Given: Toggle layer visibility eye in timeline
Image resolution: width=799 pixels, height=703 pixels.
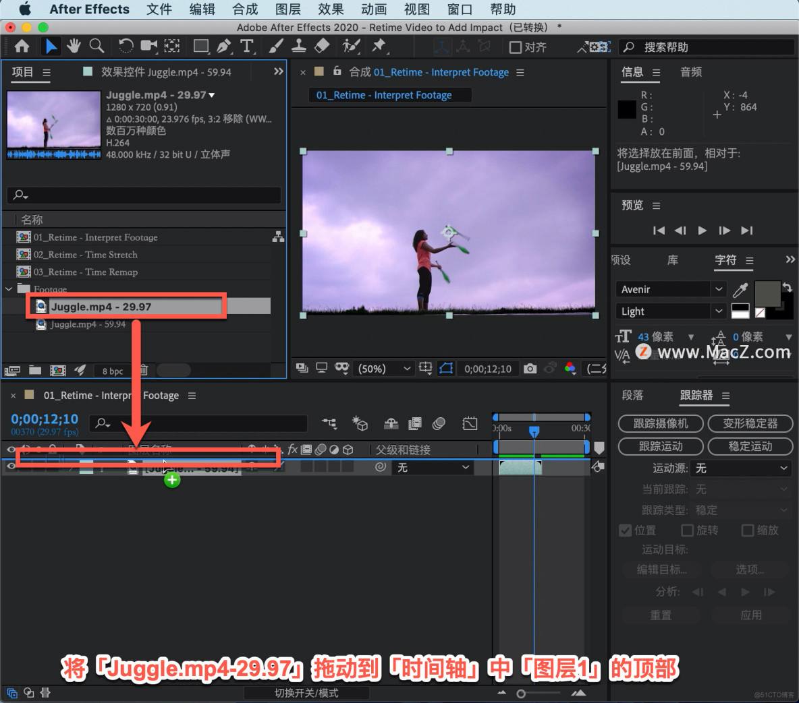Looking at the screenshot, I should point(10,467).
